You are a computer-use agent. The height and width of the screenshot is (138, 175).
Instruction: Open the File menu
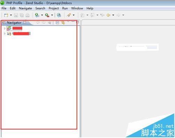4,8
